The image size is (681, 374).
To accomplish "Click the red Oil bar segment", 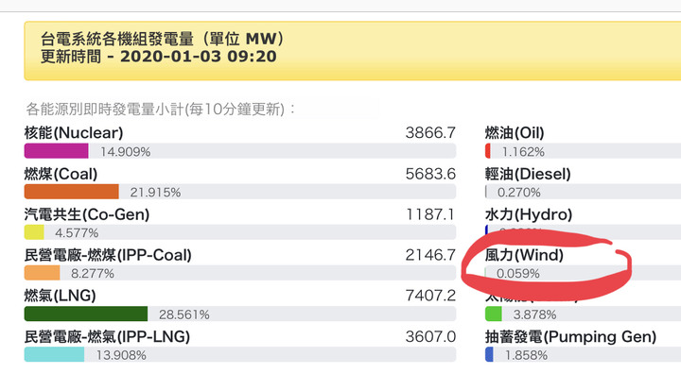I will [488, 151].
